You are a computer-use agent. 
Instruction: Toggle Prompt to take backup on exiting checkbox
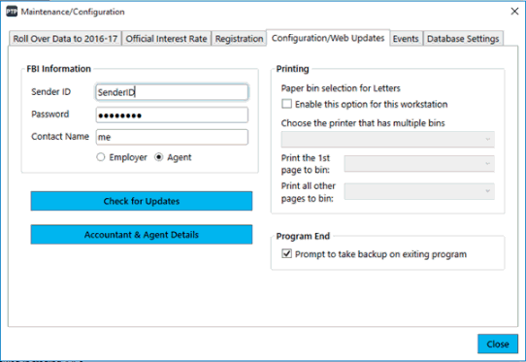286,253
